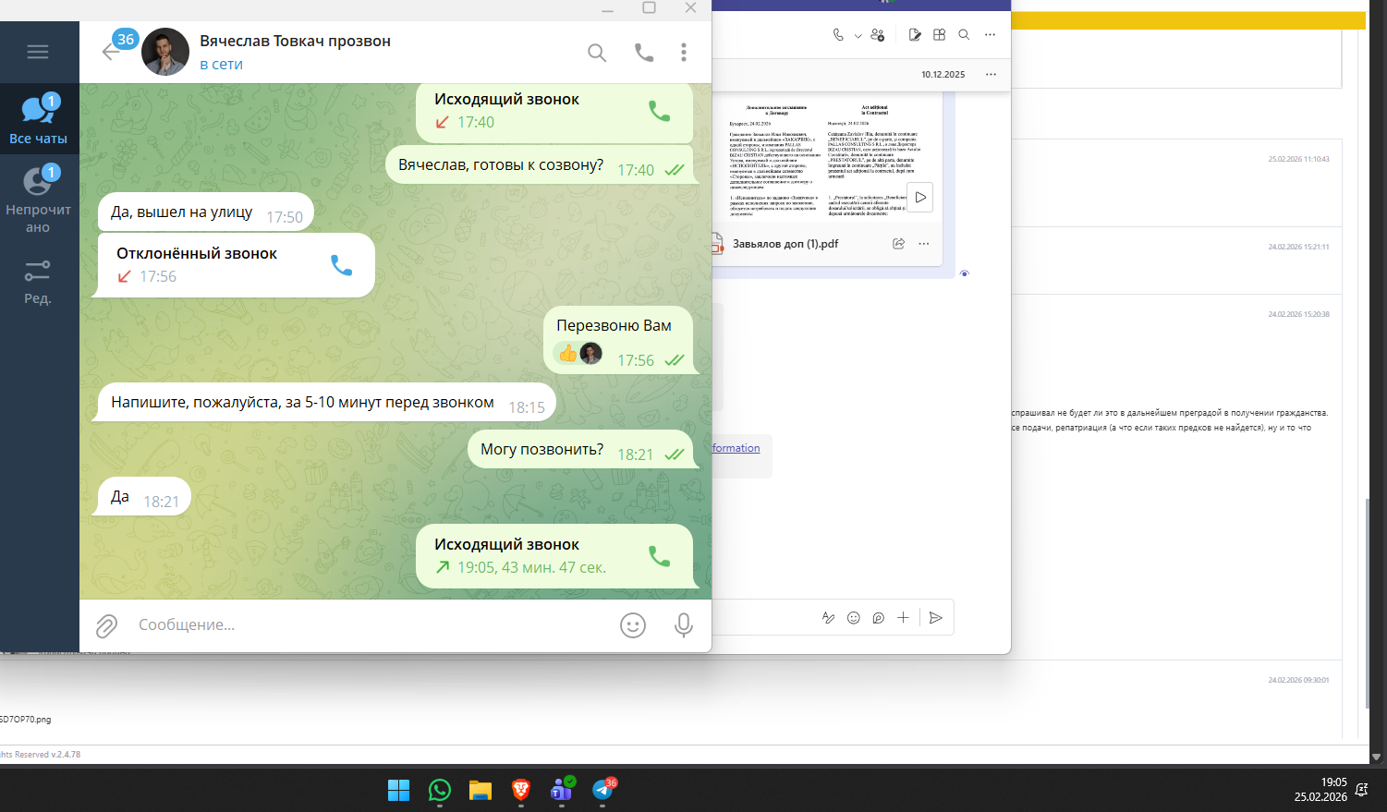Open the Windows notification bell
This screenshot has width=1387, height=812.
(1361, 791)
